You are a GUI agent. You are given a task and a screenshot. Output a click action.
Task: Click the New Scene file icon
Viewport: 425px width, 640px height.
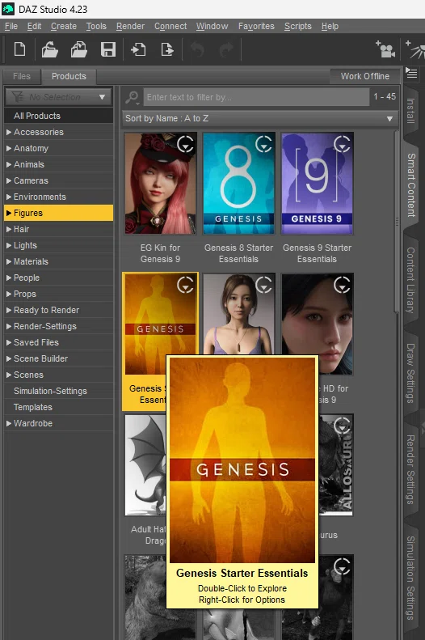[19, 49]
